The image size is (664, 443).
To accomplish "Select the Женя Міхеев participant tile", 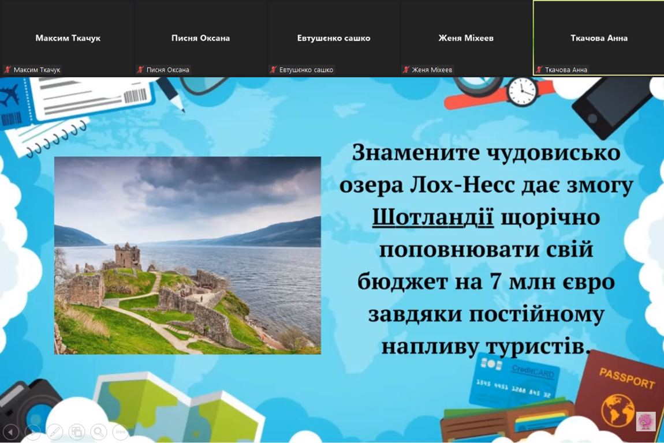I will (466, 38).
